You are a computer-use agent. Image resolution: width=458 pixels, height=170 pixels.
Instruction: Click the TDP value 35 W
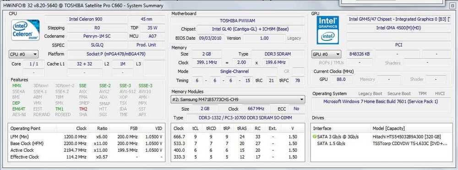point(152,28)
